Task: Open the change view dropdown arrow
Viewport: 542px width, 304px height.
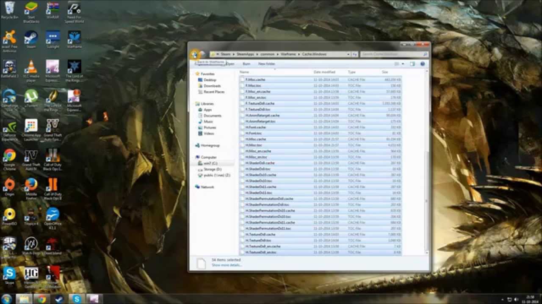Action: [x=402, y=64]
